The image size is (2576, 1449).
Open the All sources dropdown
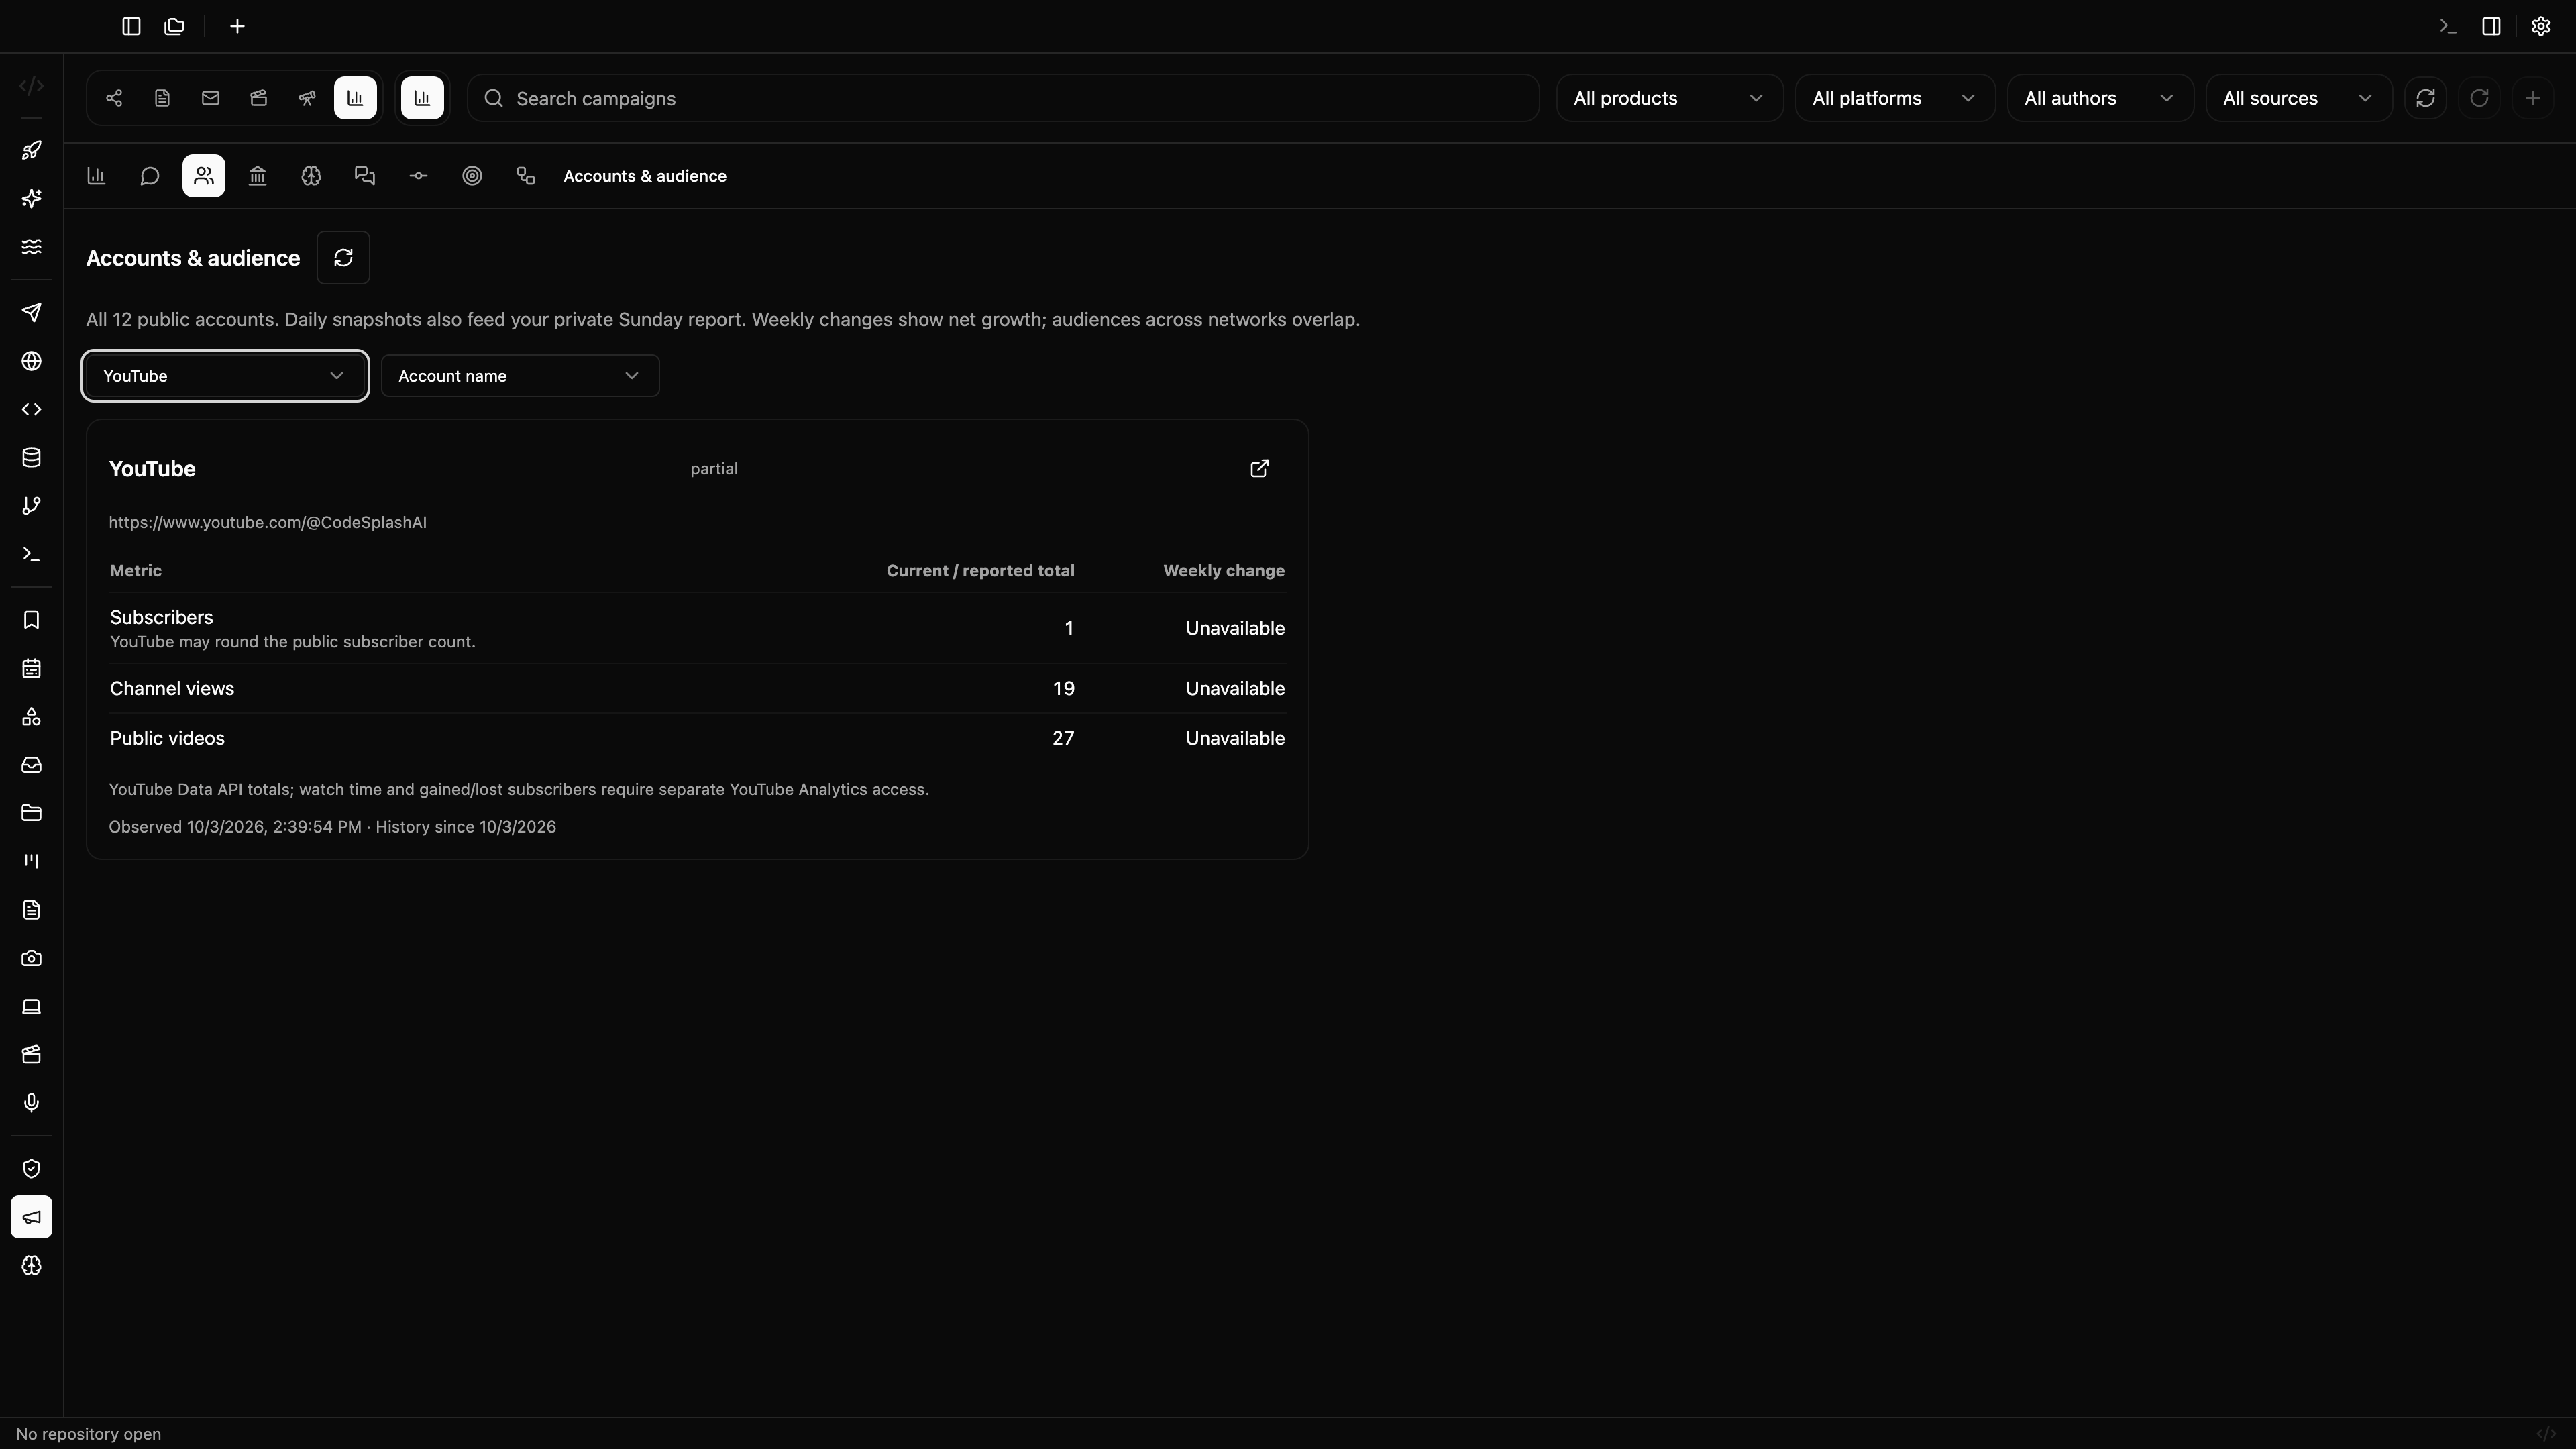2299,98
